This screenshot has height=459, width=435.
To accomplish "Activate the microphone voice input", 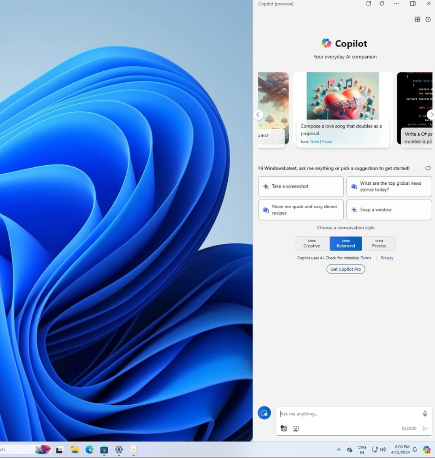I will click(425, 414).
